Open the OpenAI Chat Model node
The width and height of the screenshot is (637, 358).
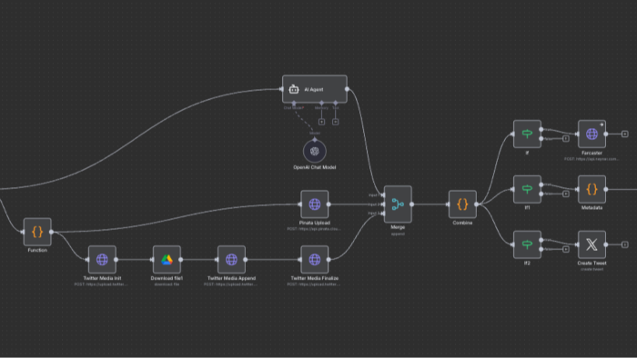pos(315,151)
